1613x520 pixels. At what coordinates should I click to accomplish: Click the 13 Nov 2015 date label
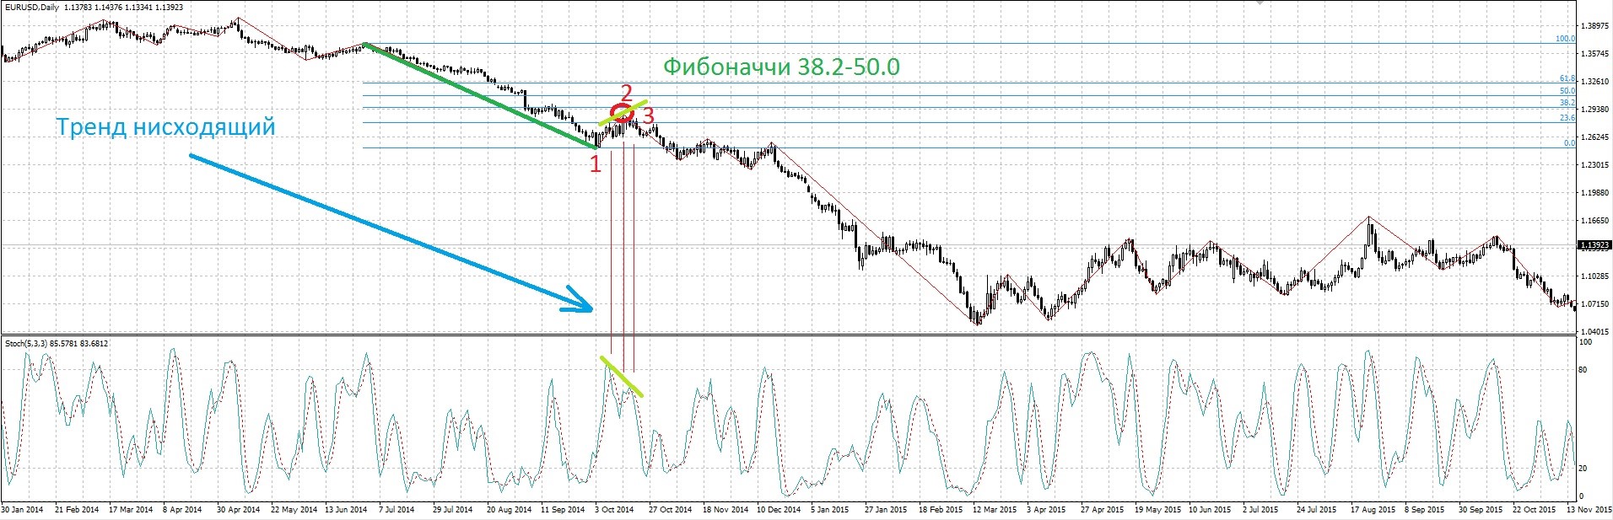pyautogui.click(x=1589, y=510)
